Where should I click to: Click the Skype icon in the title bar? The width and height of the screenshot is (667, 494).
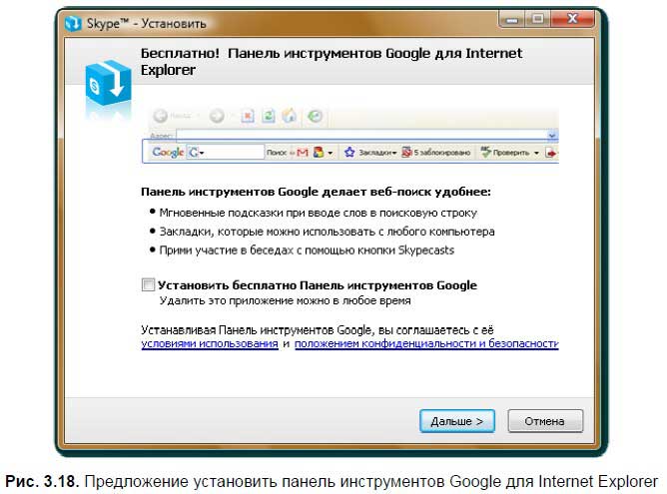coord(73,20)
